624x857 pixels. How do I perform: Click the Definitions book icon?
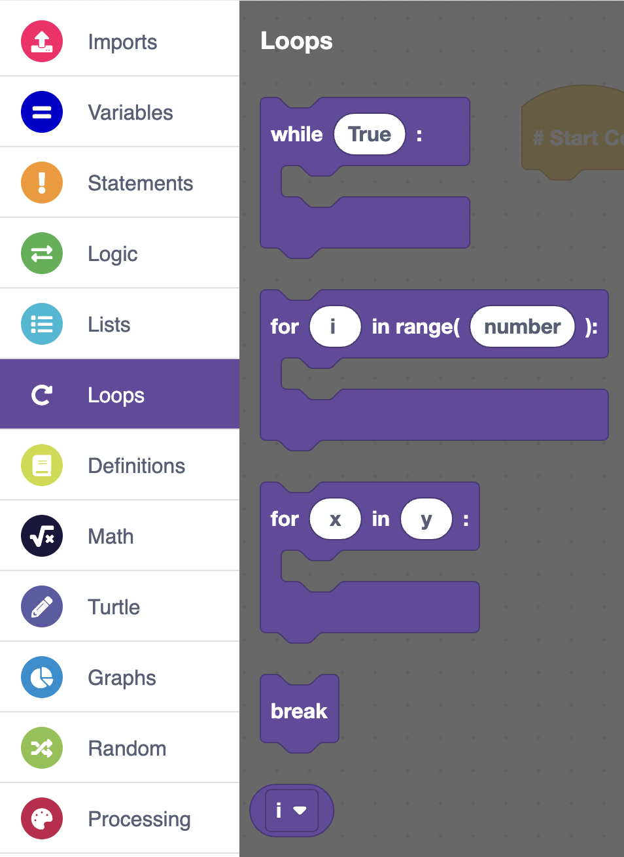tap(42, 465)
